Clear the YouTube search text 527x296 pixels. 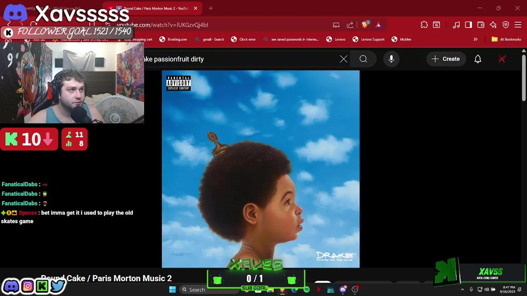tap(344, 59)
